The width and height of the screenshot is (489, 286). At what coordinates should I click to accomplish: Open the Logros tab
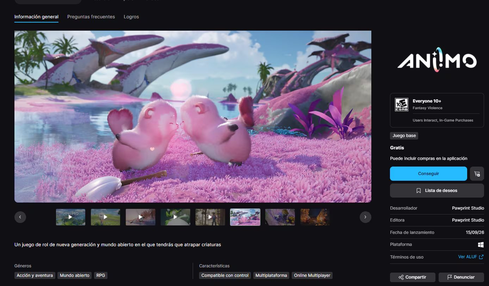[x=131, y=17]
